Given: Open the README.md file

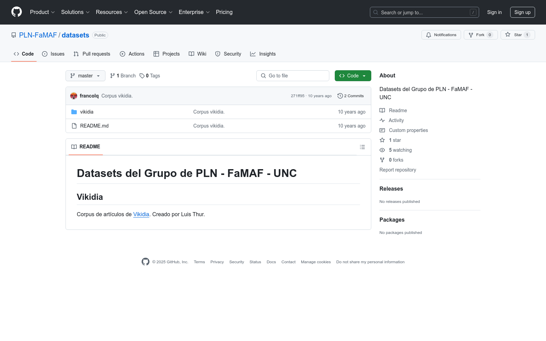Looking at the screenshot, I should 94,126.
